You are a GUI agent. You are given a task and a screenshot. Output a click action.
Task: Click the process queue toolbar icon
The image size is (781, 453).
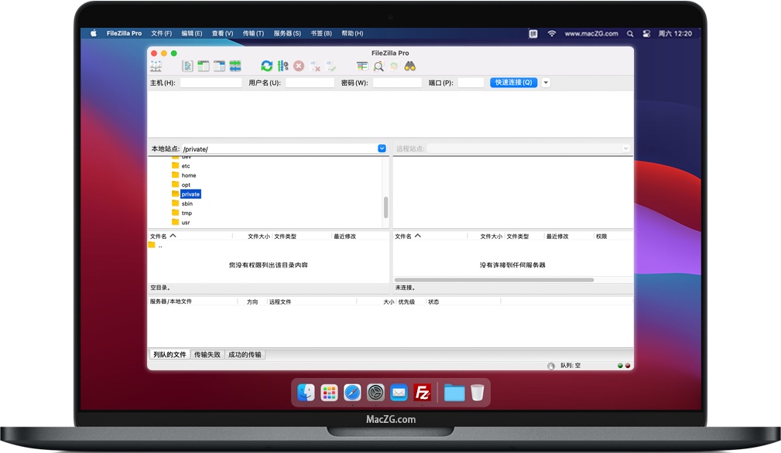point(283,66)
